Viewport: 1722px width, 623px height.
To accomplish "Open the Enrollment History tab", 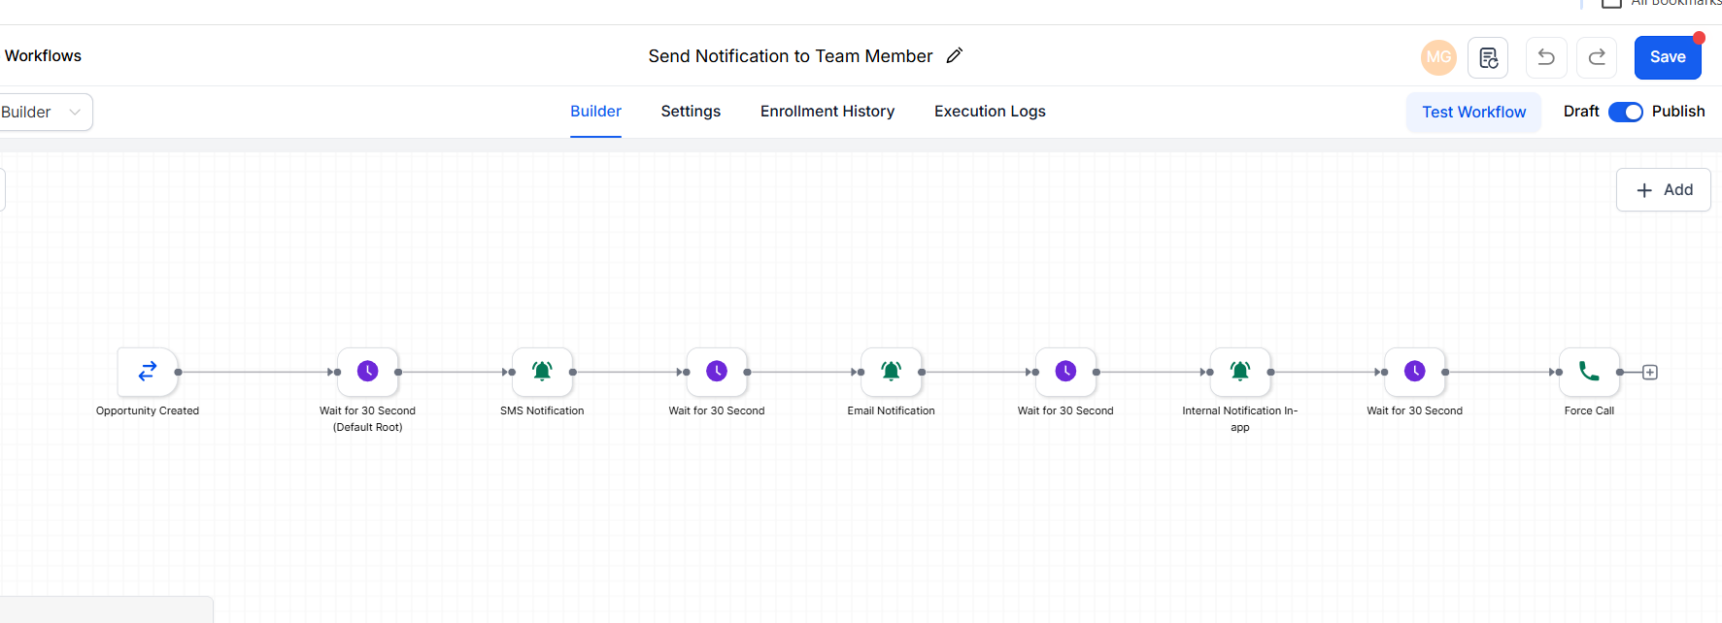I will tap(827, 112).
